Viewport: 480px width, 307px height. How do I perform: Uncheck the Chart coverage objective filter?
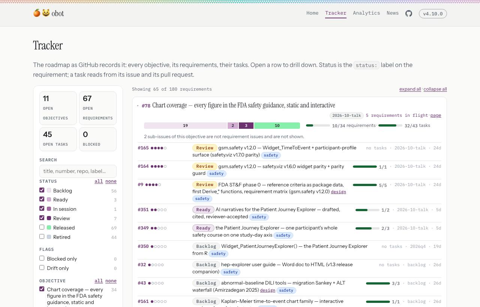click(x=42, y=289)
